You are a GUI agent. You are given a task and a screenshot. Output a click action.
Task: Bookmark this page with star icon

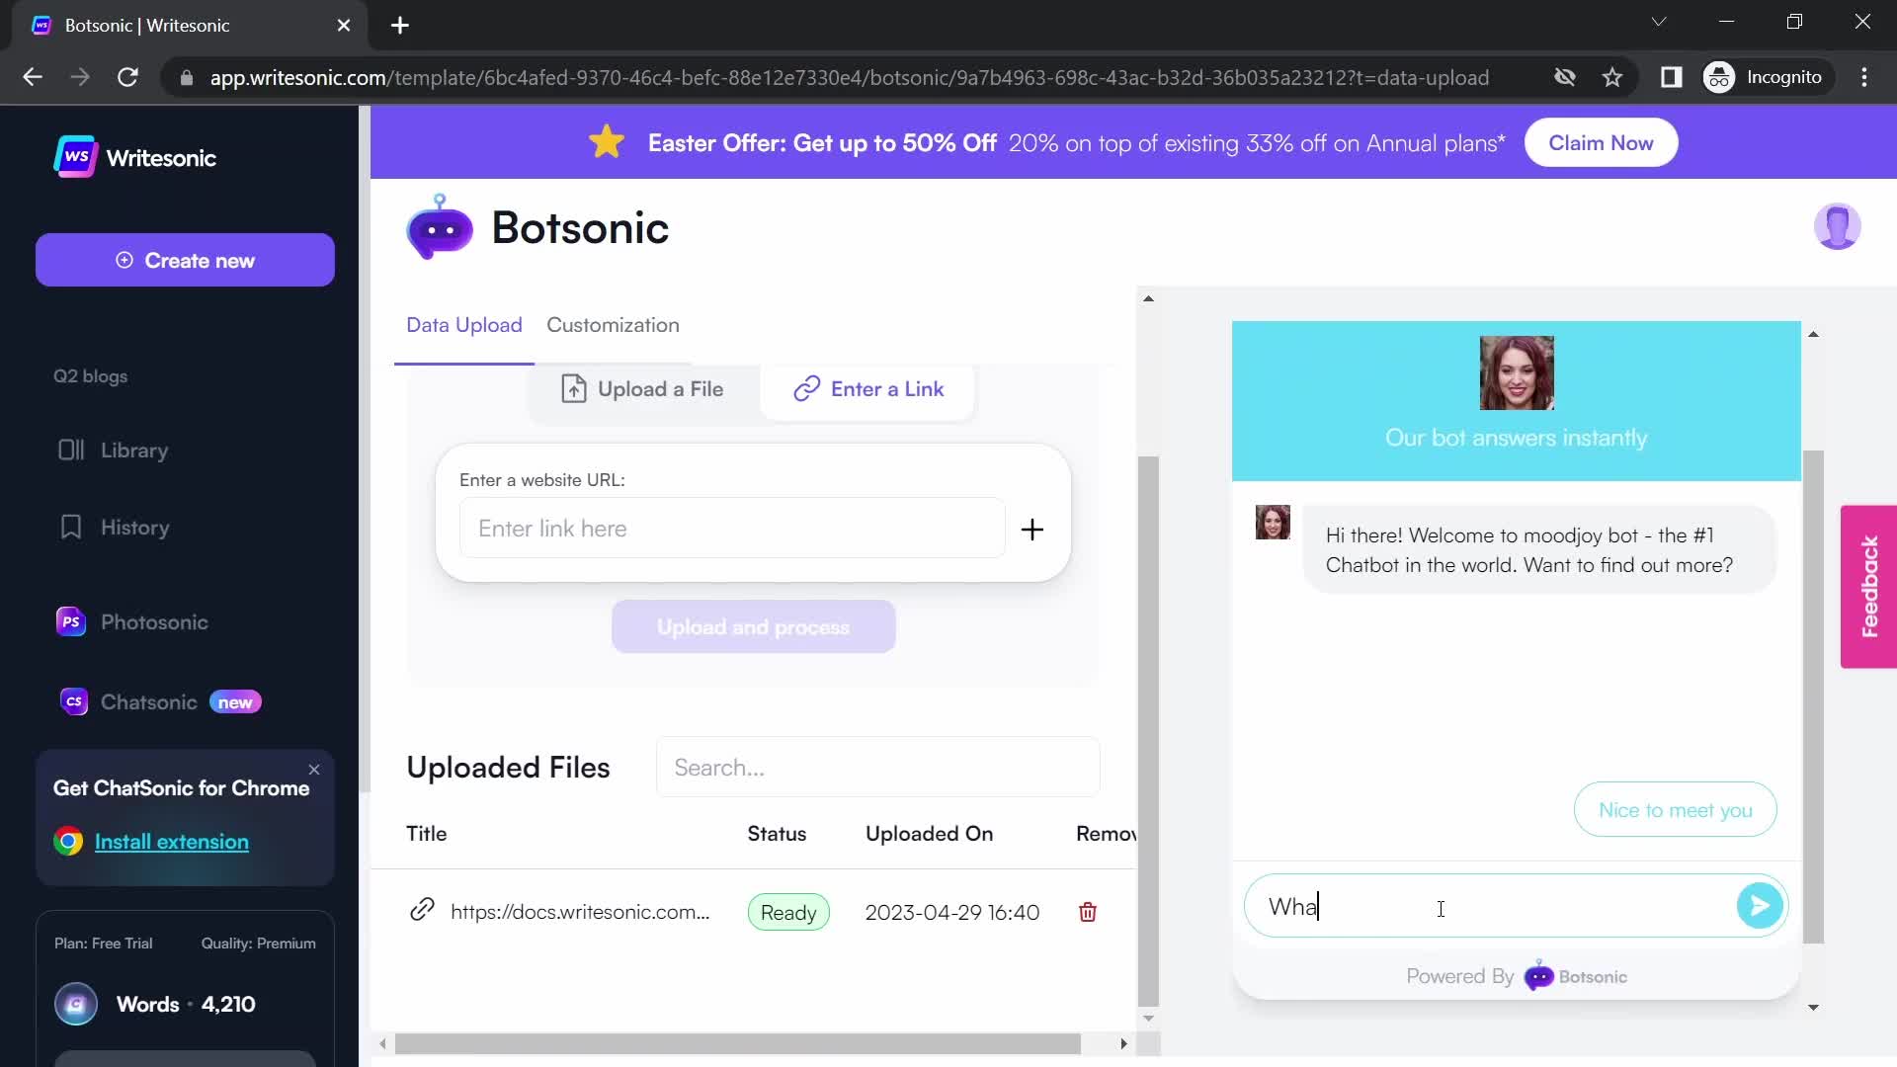[x=1612, y=77]
